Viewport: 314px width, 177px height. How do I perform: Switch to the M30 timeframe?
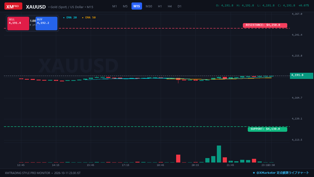[x=149, y=6]
